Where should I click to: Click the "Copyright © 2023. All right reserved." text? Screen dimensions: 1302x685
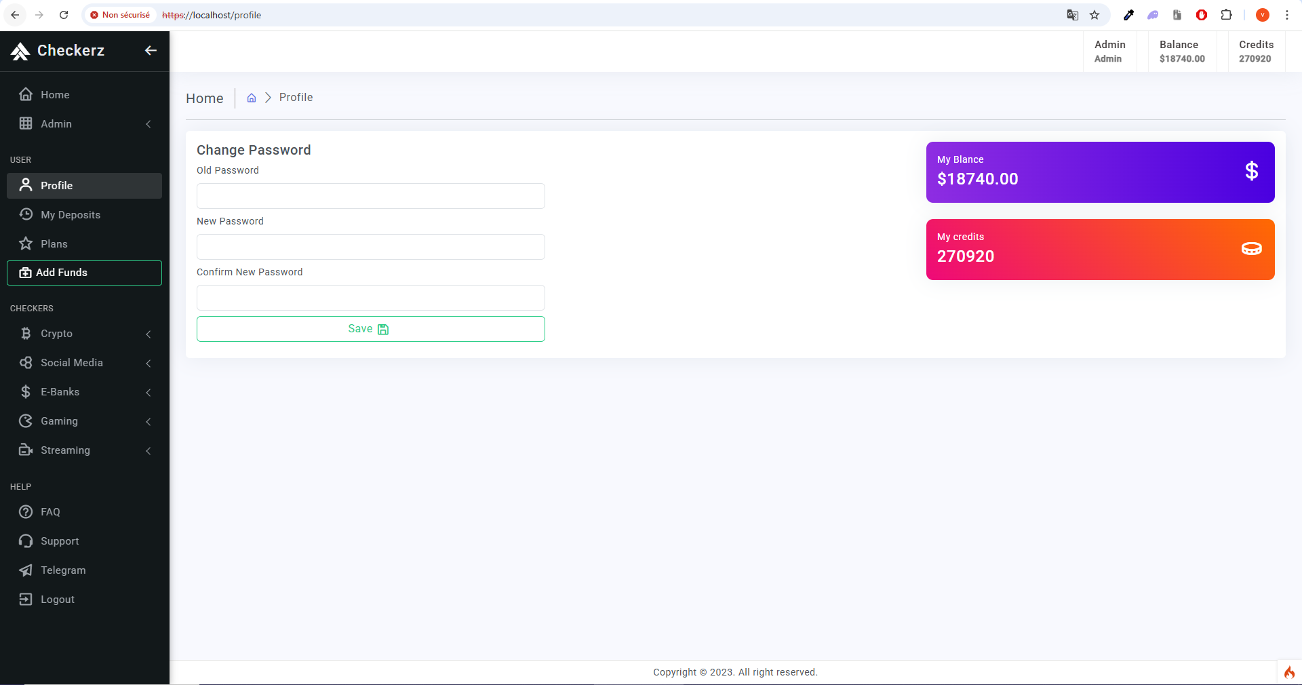click(735, 672)
